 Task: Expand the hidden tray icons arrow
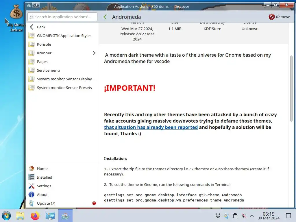click(x=252, y=216)
